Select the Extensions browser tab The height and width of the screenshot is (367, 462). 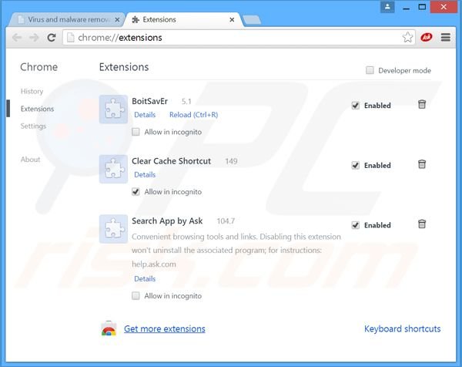click(x=183, y=20)
